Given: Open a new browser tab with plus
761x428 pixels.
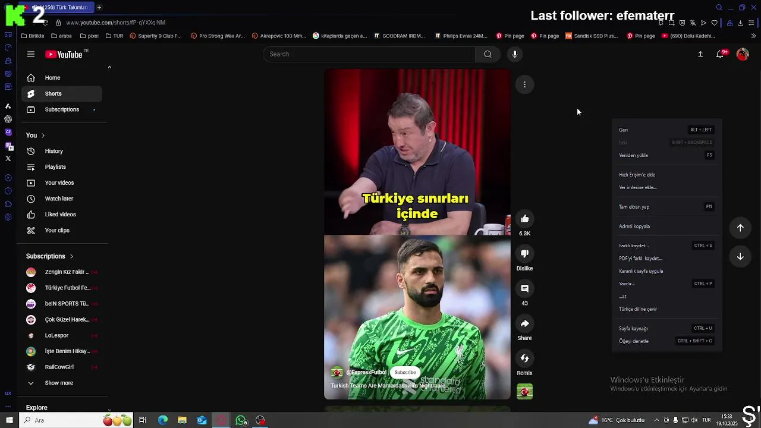Looking at the screenshot, I should pos(99,7).
